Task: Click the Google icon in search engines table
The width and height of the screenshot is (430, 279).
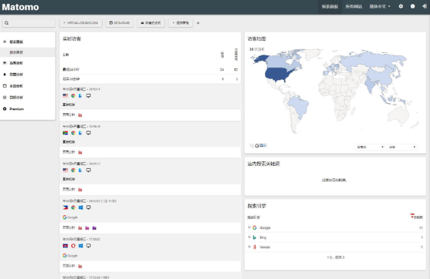Action: point(255,228)
